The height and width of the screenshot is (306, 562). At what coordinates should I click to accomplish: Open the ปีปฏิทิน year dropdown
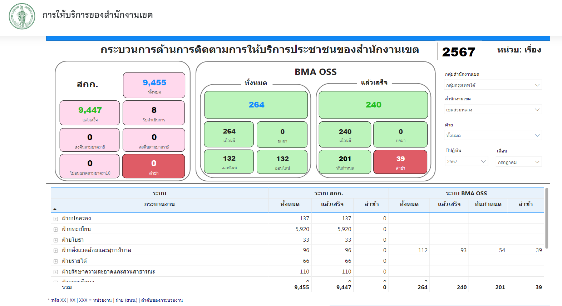click(466, 161)
